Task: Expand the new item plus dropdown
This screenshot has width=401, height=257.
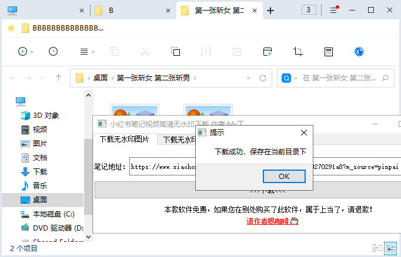Action: tap(26, 52)
